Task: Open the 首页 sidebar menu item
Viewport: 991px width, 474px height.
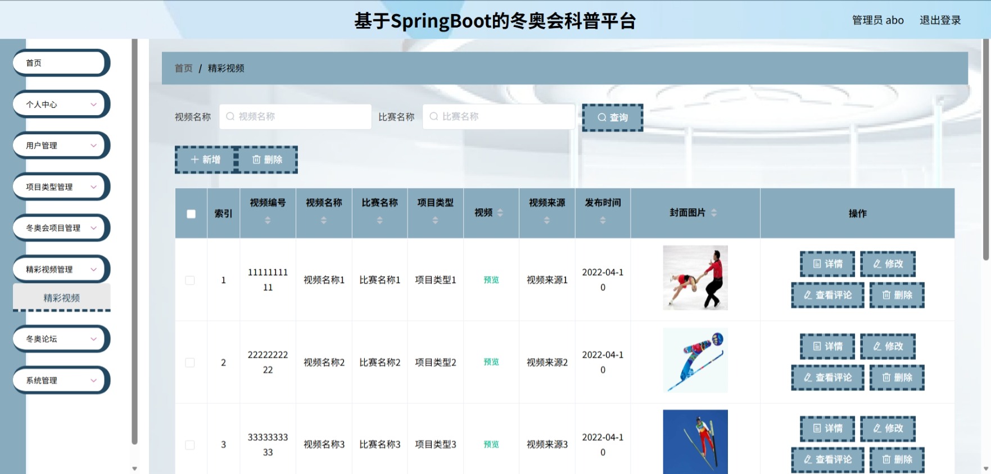Action: click(x=61, y=63)
